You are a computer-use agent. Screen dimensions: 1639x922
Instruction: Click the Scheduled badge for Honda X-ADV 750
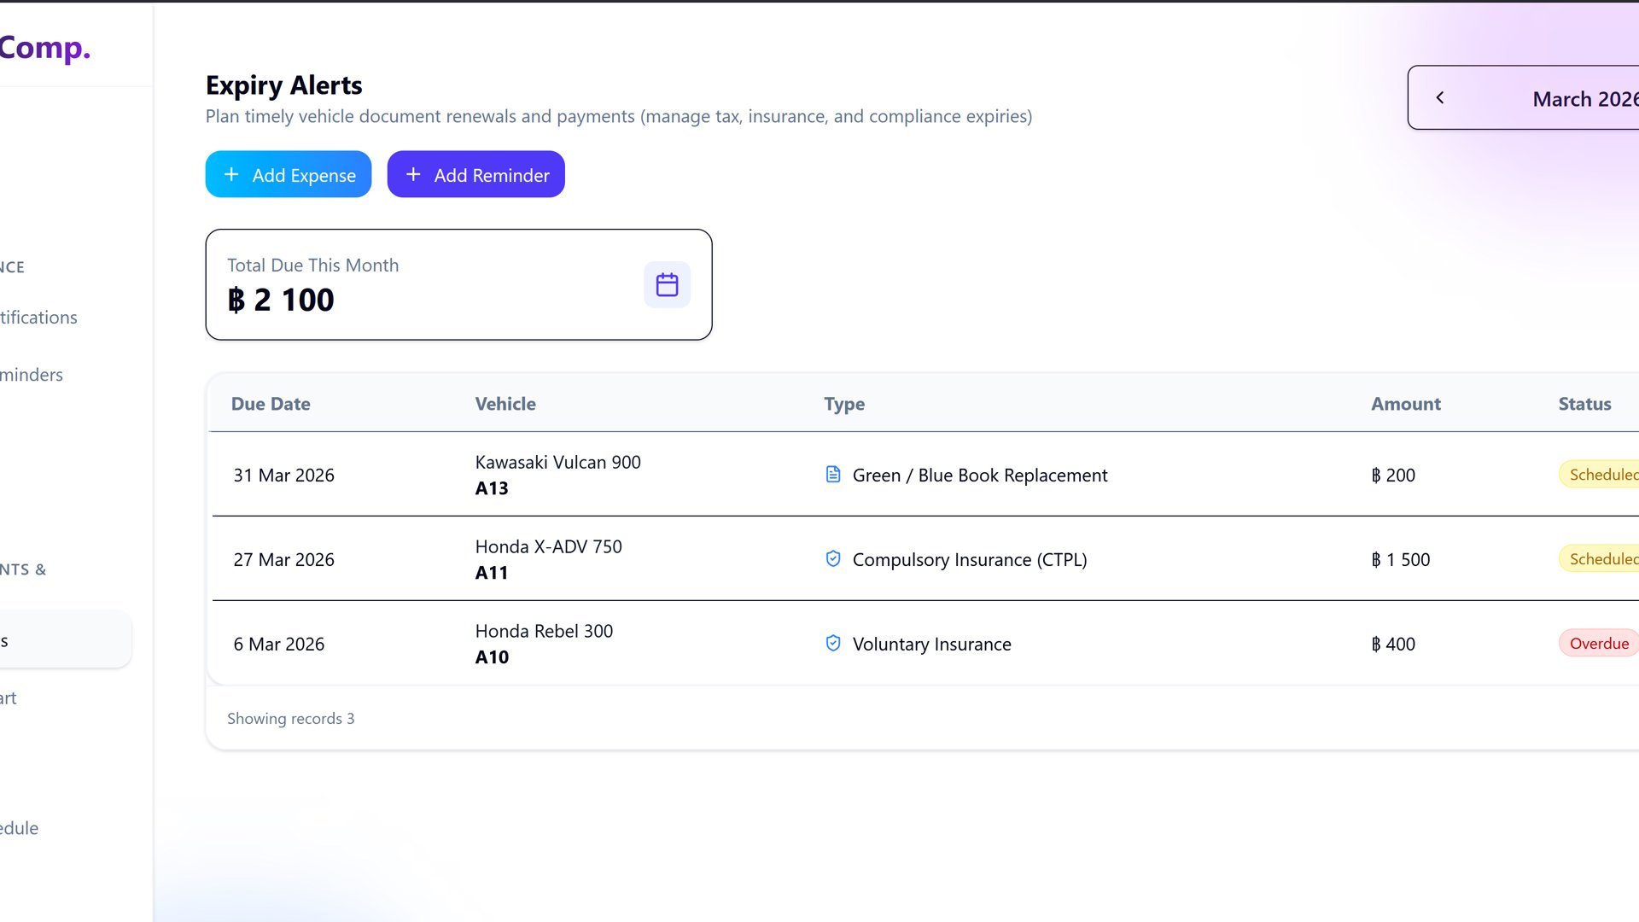point(1600,559)
